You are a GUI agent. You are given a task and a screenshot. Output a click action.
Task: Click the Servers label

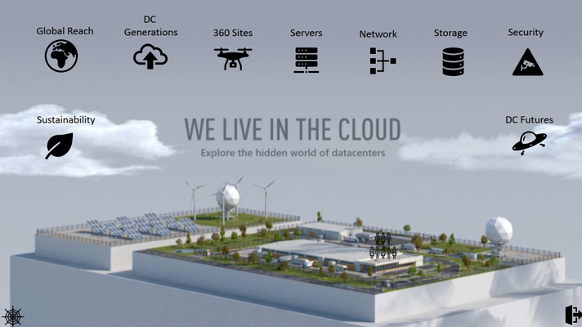tap(307, 33)
